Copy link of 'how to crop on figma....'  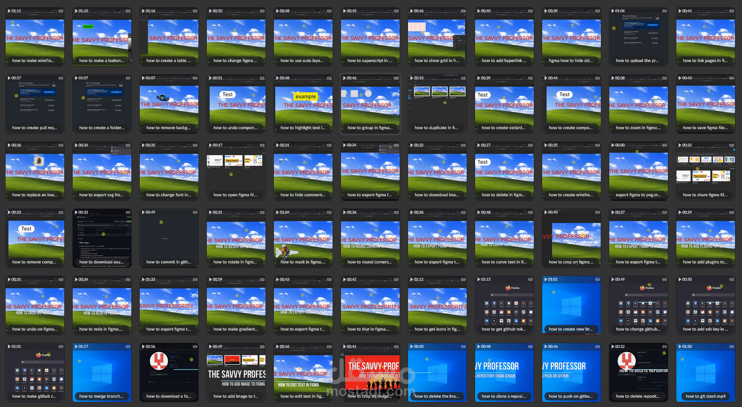pos(597,212)
